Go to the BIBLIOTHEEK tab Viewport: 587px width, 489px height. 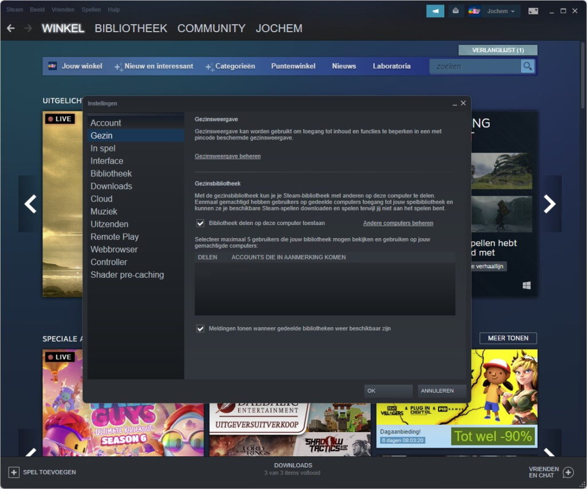pyautogui.click(x=131, y=28)
